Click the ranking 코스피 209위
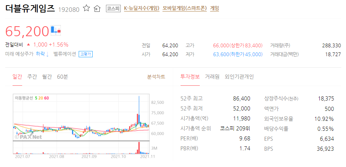Viewport: 346px width, 167px height. tap(236, 128)
